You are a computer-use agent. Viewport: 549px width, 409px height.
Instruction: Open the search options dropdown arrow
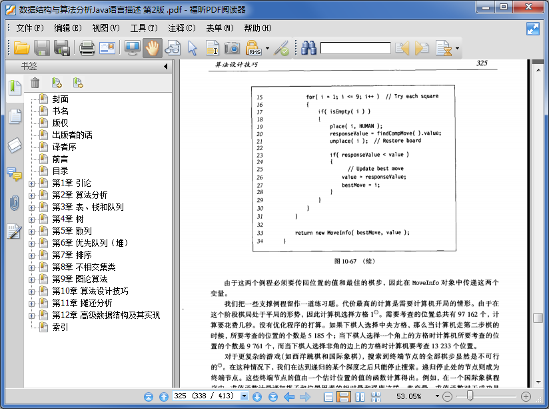pyautogui.click(x=457, y=48)
